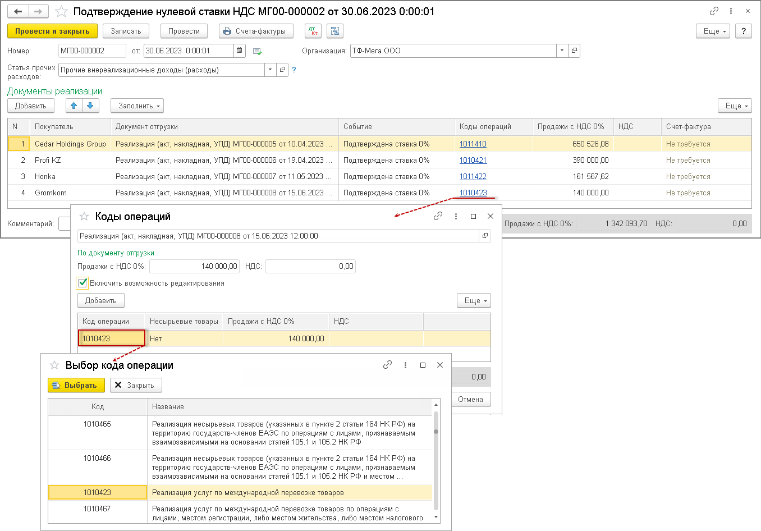Image resolution: width=761 pixels, height=531 pixels.
Task: Click Несырьевые товары cell Нет
Action: coord(184,338)
